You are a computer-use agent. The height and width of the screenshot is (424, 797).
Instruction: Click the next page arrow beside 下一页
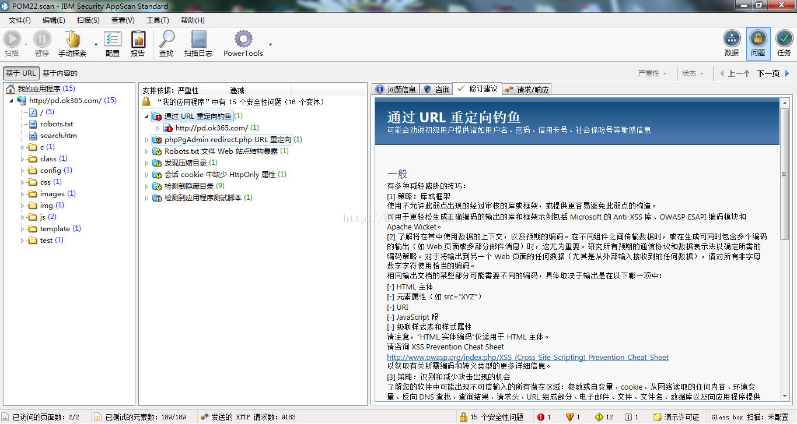pyautogui.click(x=787, y=73)
